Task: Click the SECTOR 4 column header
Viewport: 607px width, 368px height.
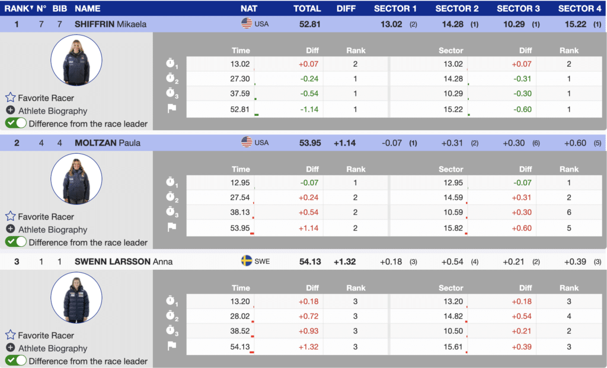Action: click(579, 8)
